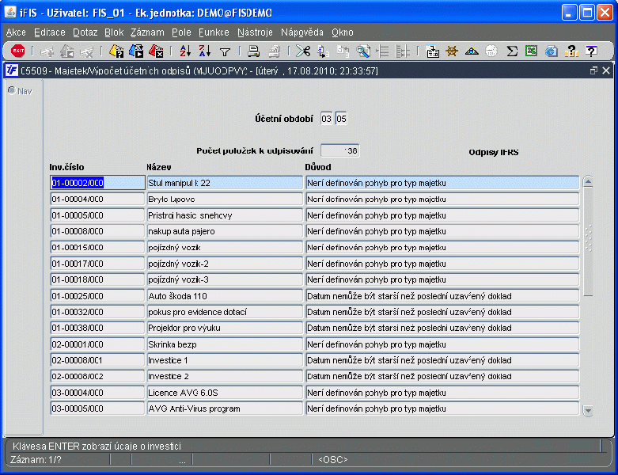Click the greyed round clock icon
The height and width of the screenshot is (475, 618).
pyautogui.click(x=491, y=51)
